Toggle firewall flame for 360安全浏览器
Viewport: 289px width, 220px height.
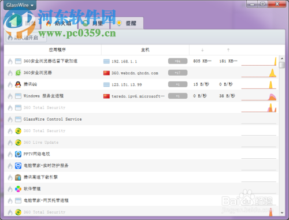(x=10, y=73)
